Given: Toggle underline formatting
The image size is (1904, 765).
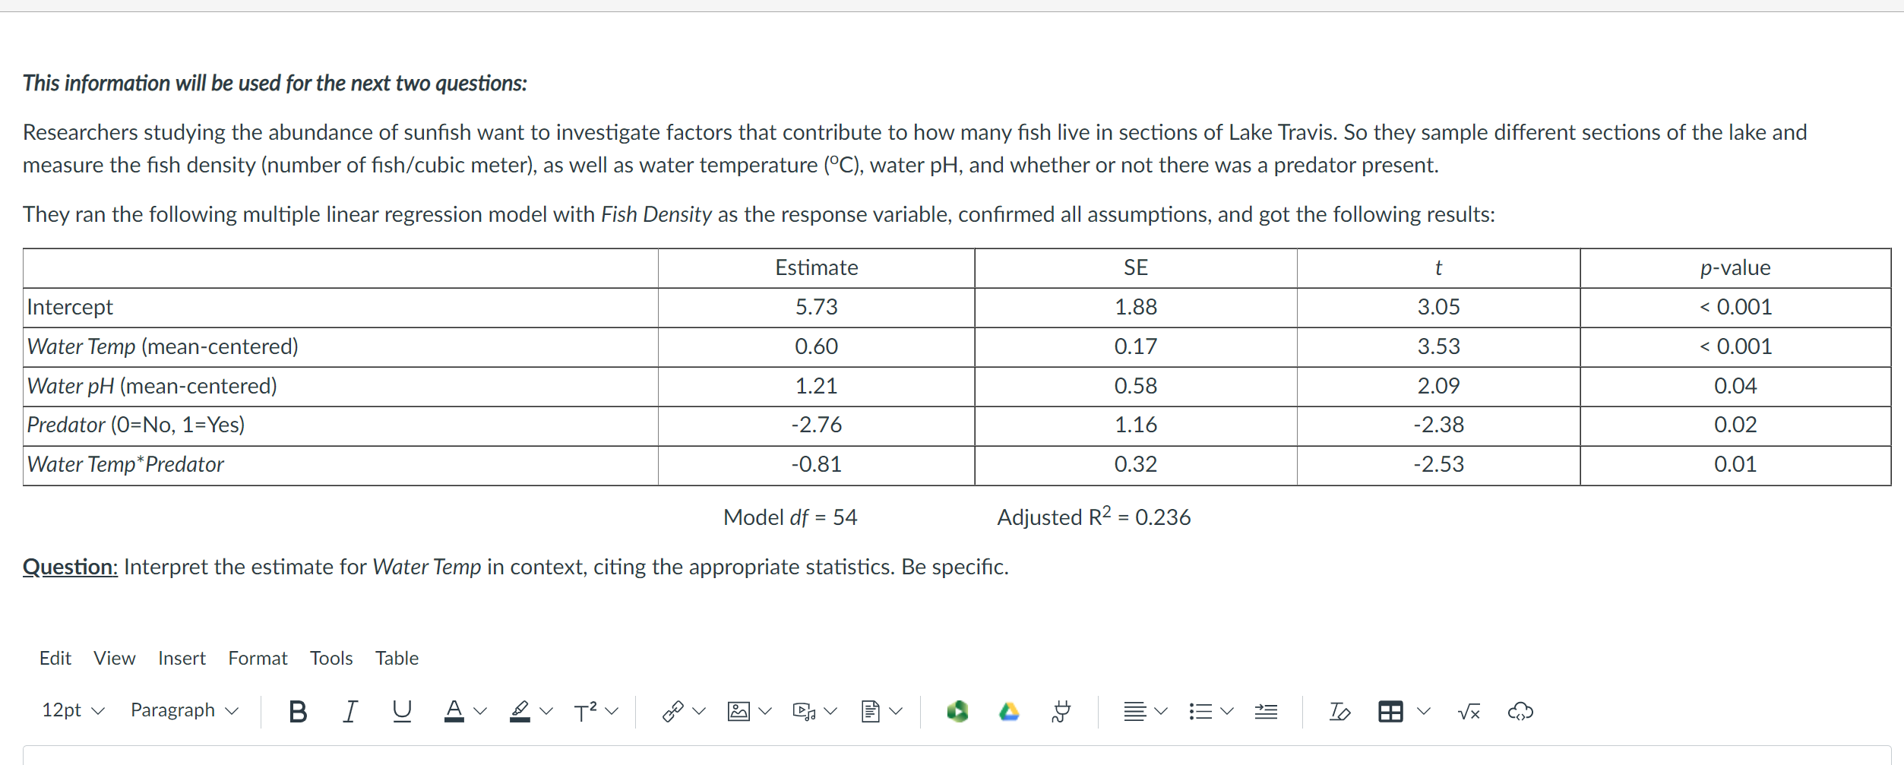Looking at the screenshot, I should (402, 712).
